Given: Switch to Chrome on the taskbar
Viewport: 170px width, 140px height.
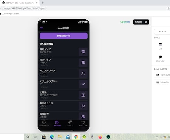Looking at the screenshot, I should click(x=76, y=137).
